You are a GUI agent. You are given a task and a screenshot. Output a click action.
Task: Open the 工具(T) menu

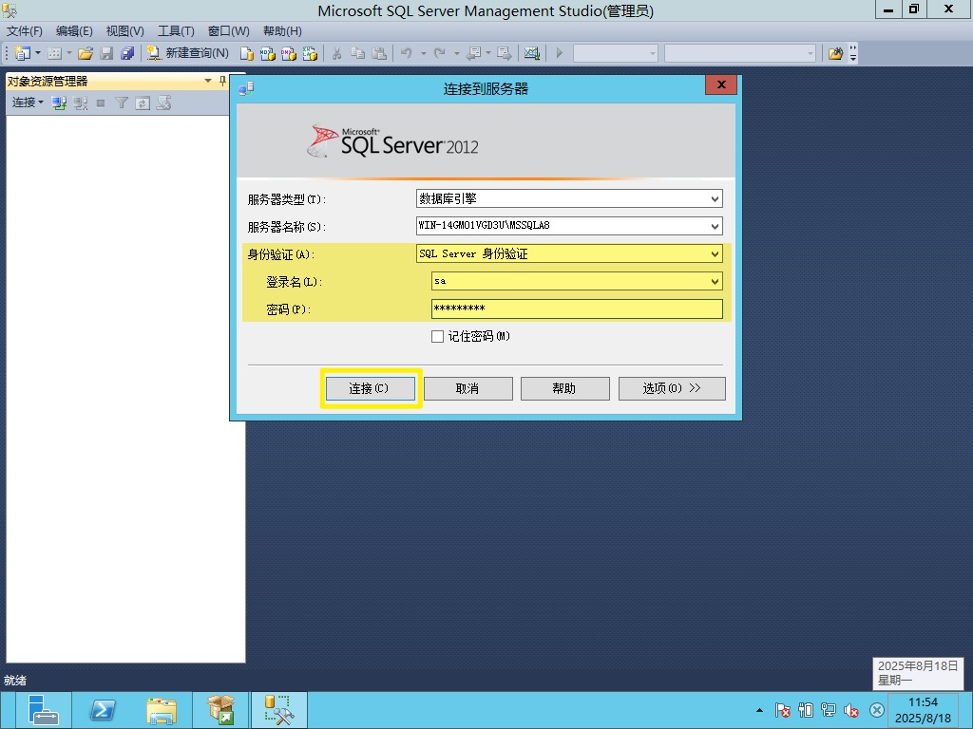[176, 31]
